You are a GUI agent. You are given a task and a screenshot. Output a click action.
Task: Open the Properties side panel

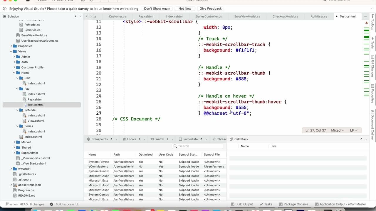coord(372,93)
